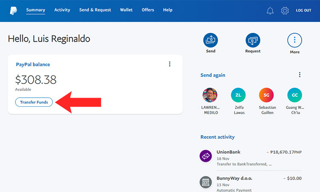Open the Offers tab
The width and height of the screenshot is (320, 192).
[148, 10]
